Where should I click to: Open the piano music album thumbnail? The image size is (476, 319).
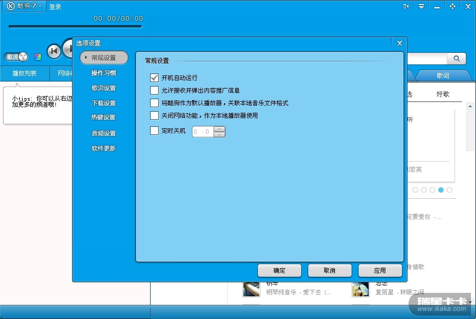[x=251, y=289]
